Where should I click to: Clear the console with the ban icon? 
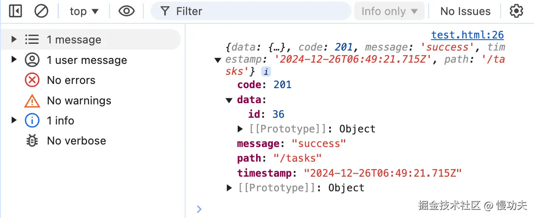pos(41,11)
